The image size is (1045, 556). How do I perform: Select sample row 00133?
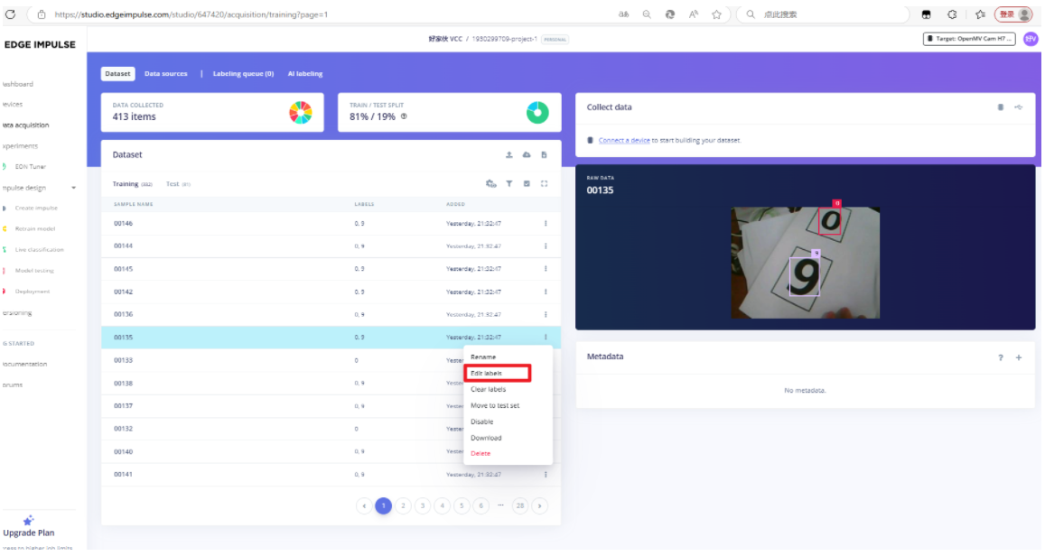(331, 360)
